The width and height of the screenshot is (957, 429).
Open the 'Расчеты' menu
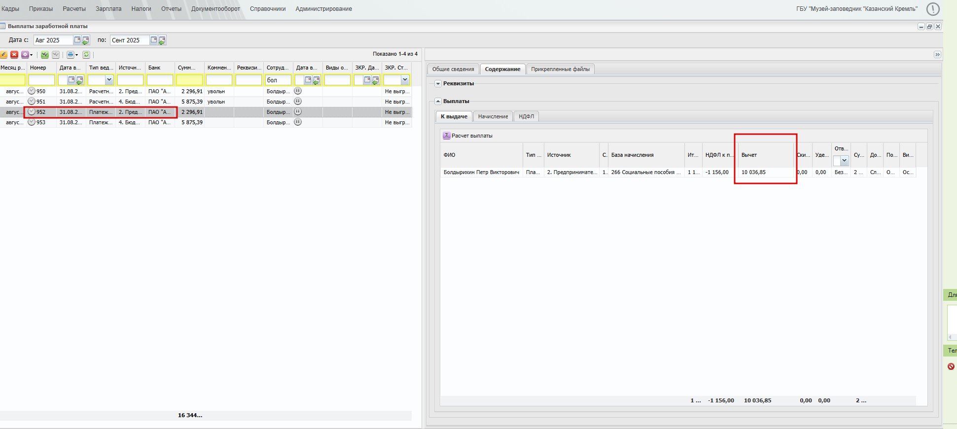74,9
